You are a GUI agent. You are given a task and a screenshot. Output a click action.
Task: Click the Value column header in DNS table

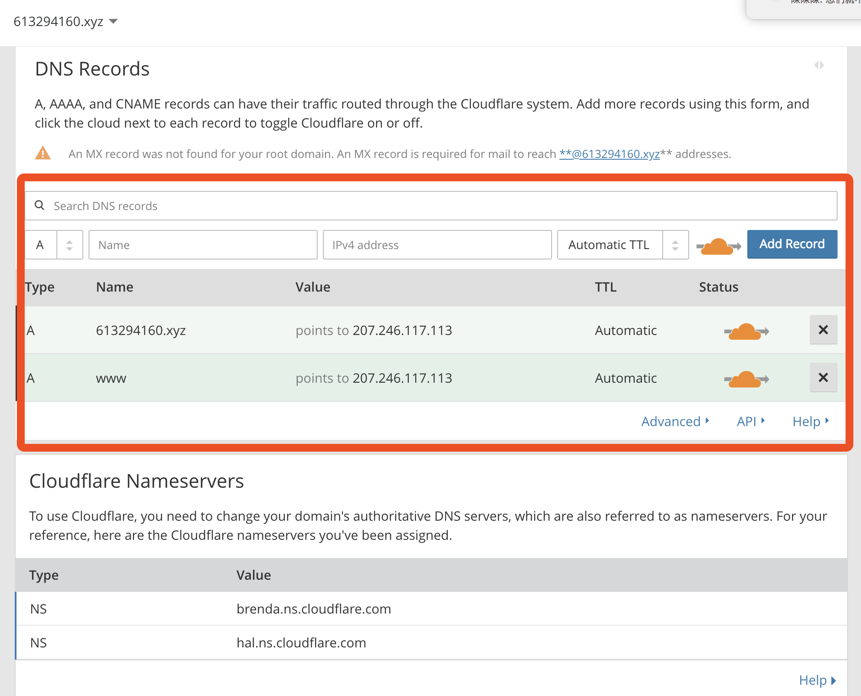[x=313, y=287]
